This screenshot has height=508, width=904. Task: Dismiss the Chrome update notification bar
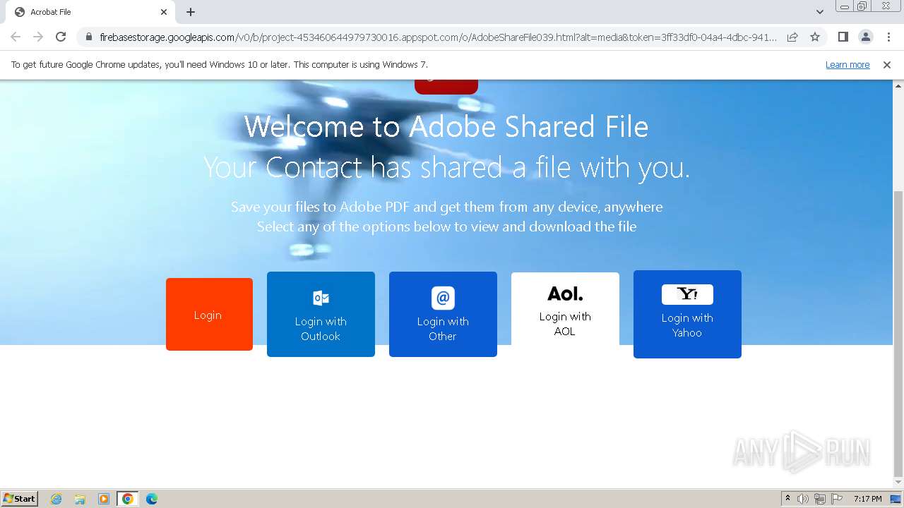click(887, 64)
